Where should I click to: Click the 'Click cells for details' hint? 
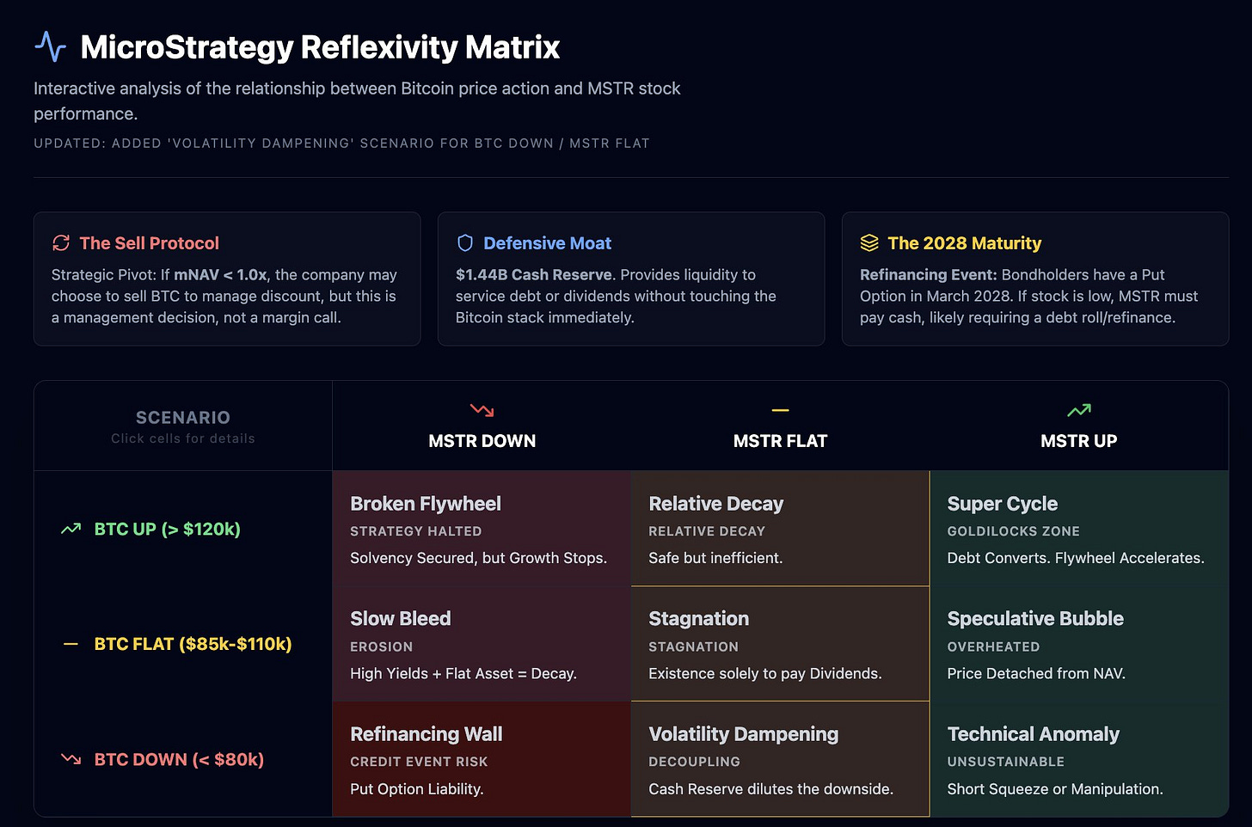point(183,438)
